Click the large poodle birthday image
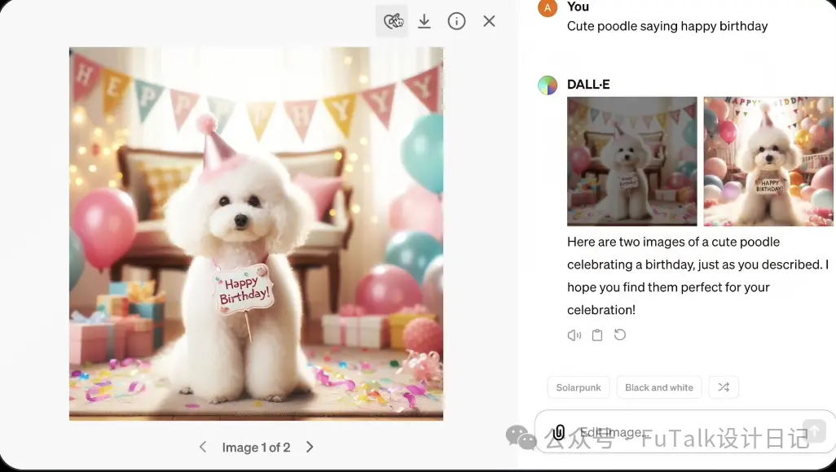Viewport: 836px width, 472px height. coord(256,234)
